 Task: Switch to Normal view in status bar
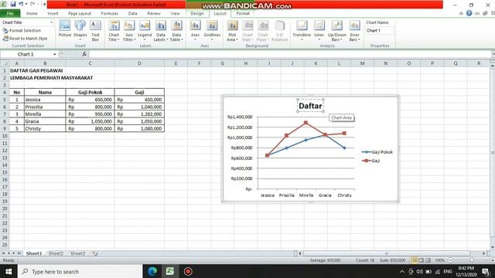tap(415, 260)
